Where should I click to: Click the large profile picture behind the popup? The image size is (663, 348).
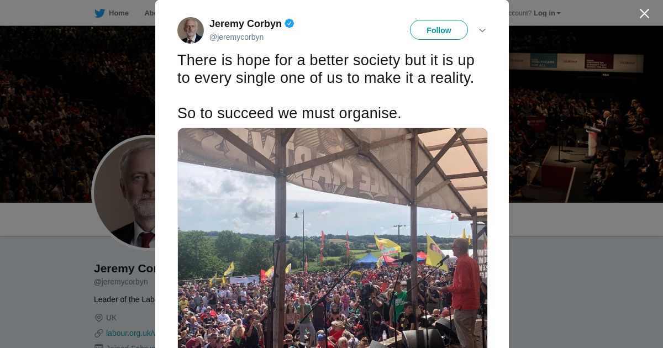pyautogui.click(x=124, y=192)
